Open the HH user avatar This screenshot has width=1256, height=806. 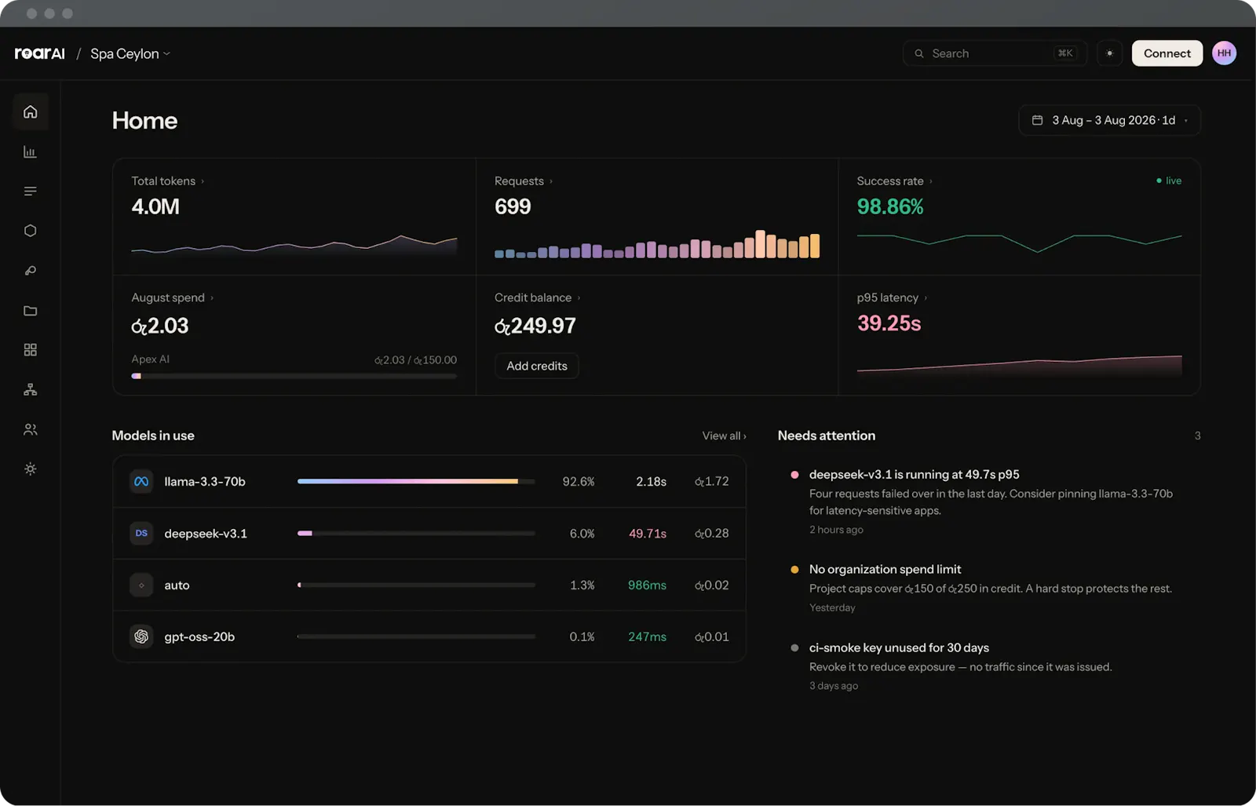1224,53
